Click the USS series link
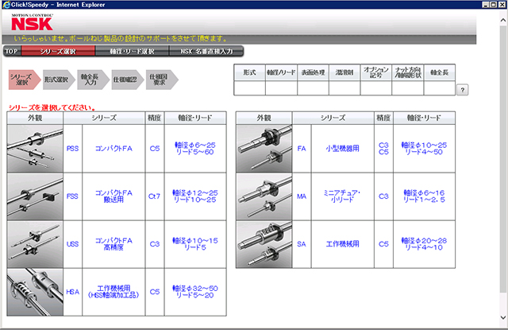The width and height of the screenshot is (508, 330). click(x=72, y=244)
